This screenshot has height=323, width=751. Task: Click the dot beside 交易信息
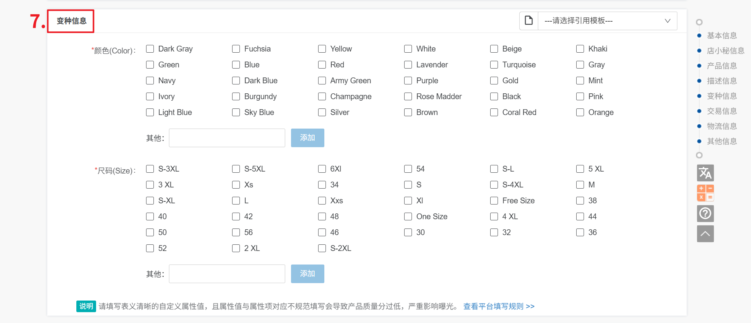699,111
